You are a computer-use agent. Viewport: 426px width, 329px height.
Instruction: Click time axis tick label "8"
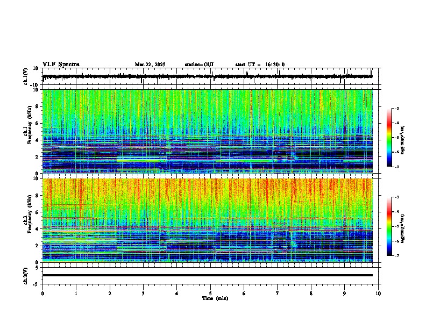pyautogui.click(x=311, y=294)
